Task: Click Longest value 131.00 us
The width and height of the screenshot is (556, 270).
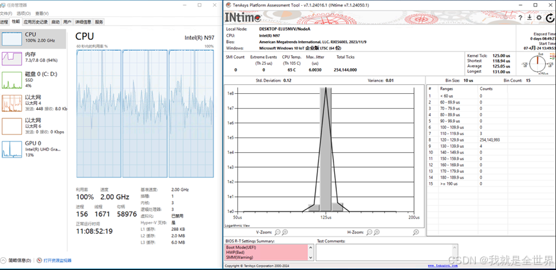Action: [x=500, y=71]
